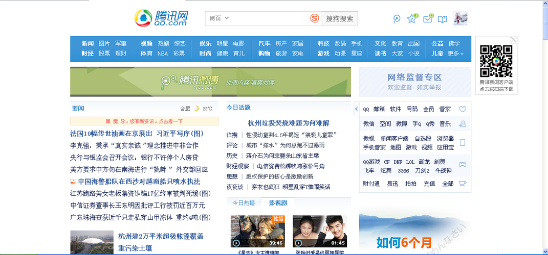
Task: Open NBA in navigation bar
Action: 163,54
